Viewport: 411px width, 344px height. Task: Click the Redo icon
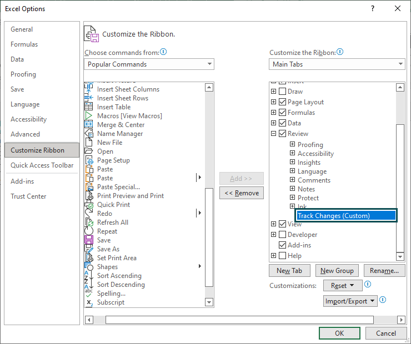(x=89, y=214)
